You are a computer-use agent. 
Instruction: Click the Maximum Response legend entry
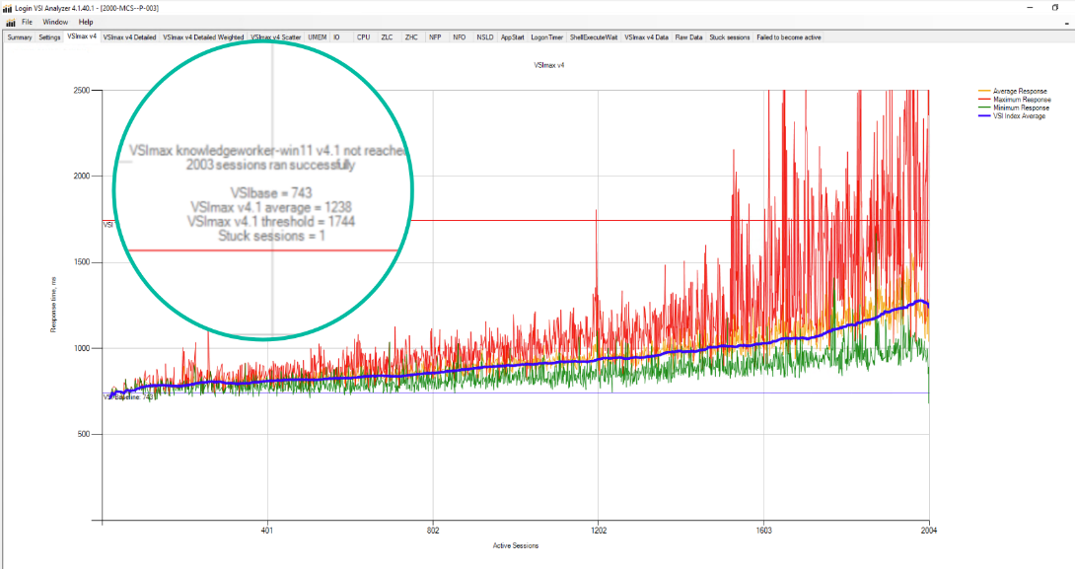point(1022,100)
